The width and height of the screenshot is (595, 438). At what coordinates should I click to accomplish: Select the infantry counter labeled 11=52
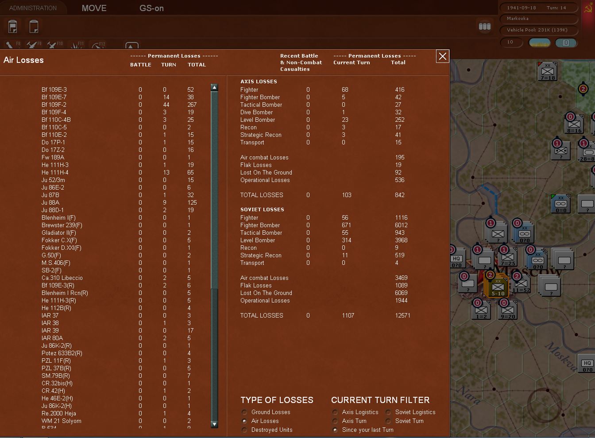click(x=521, y=283)
